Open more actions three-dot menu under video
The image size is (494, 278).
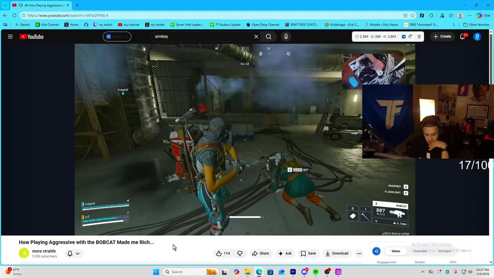pyautogui.click(x=359, y=253)
